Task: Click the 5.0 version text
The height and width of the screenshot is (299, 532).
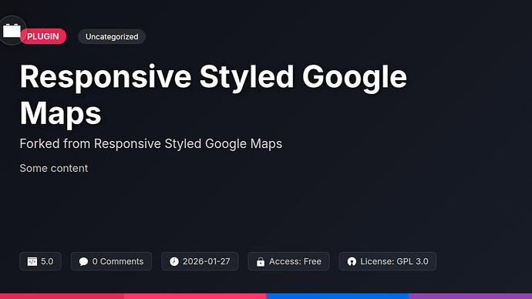Action: point(47,261)
